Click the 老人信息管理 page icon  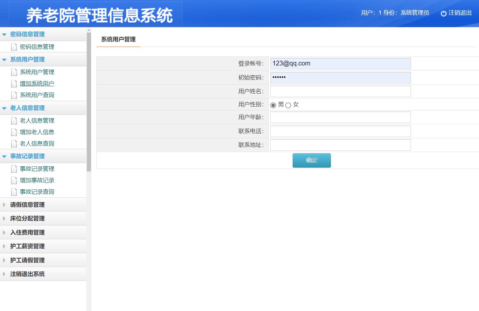[14, 121]
